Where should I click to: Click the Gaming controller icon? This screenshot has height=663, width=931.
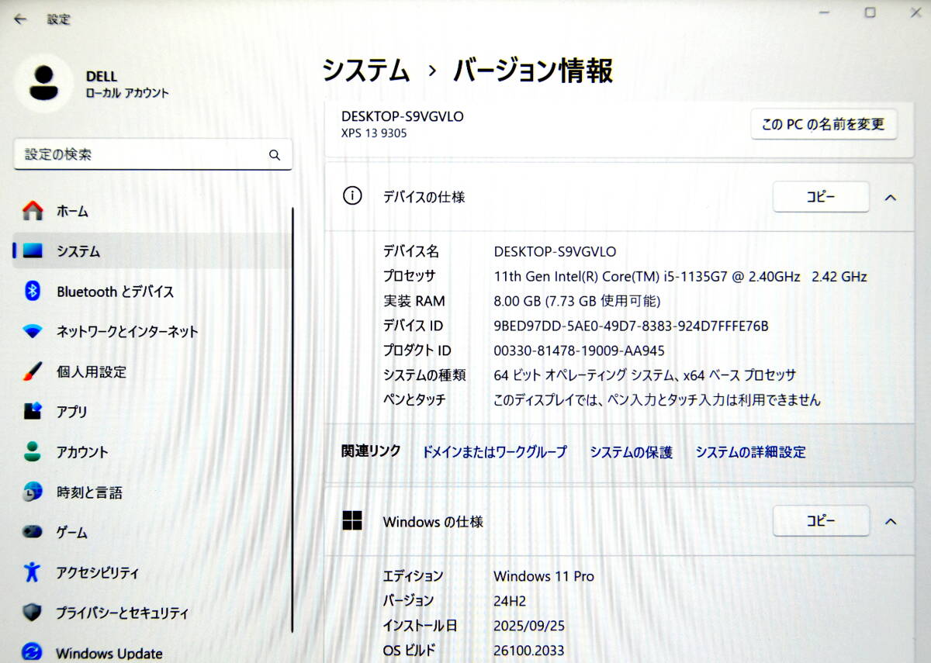pyautogui.click(x=33, y=533)
